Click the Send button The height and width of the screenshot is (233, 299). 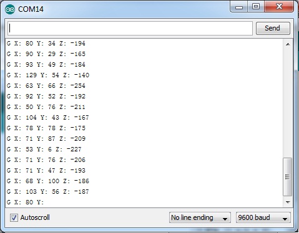[273, 28]
